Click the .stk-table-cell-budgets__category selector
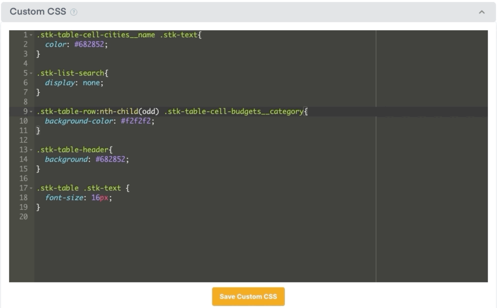The image size is (497, 308). (234, 111)
